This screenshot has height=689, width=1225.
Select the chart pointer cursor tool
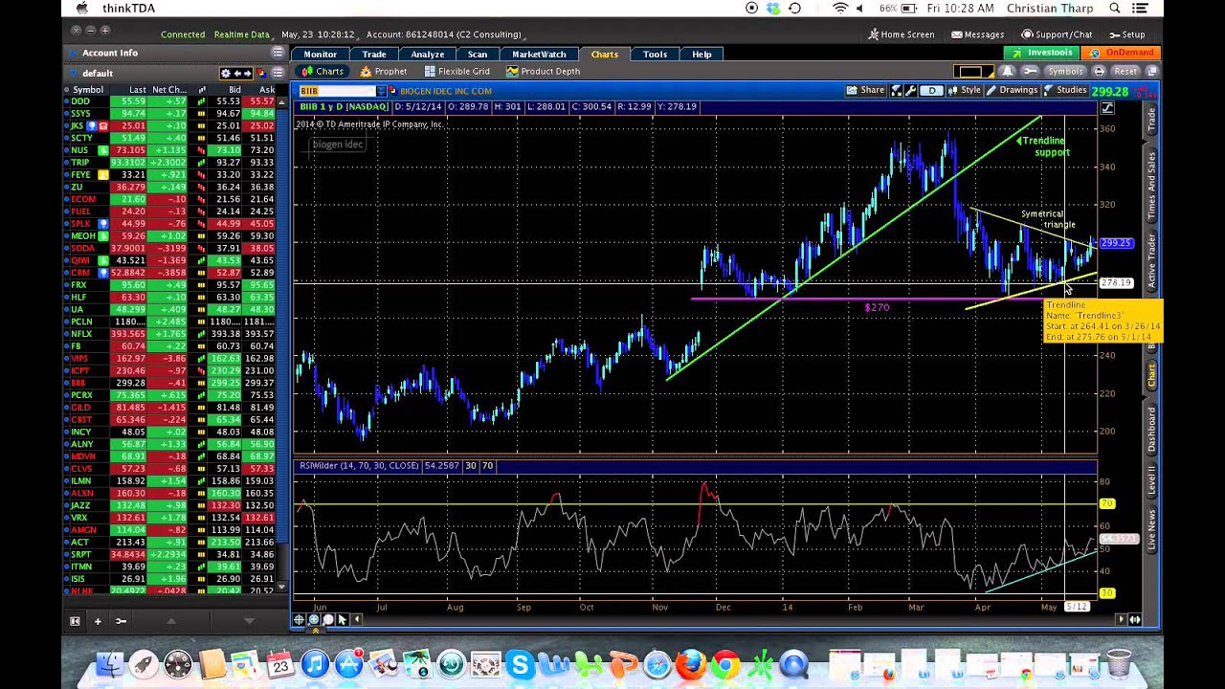[342, 620]
